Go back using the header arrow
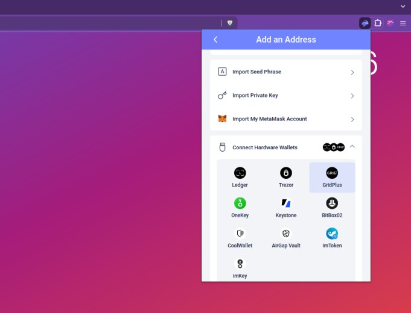 215,40
